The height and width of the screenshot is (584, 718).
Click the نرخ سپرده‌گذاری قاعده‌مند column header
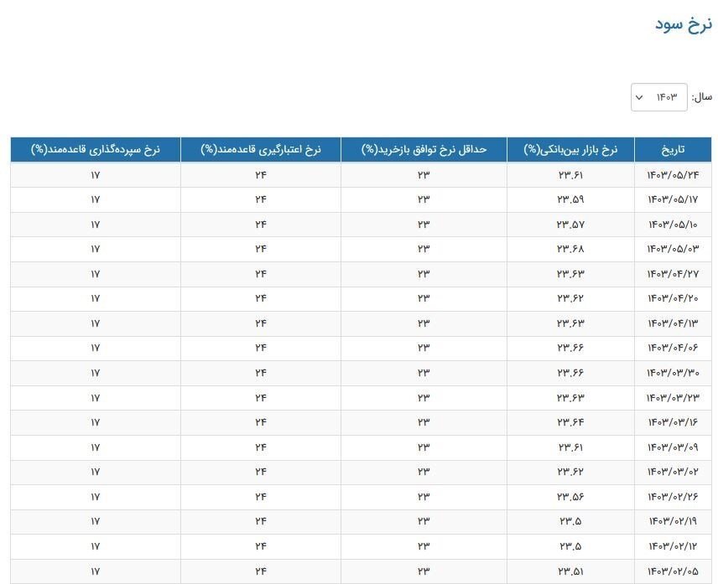(x=95, y=150)
